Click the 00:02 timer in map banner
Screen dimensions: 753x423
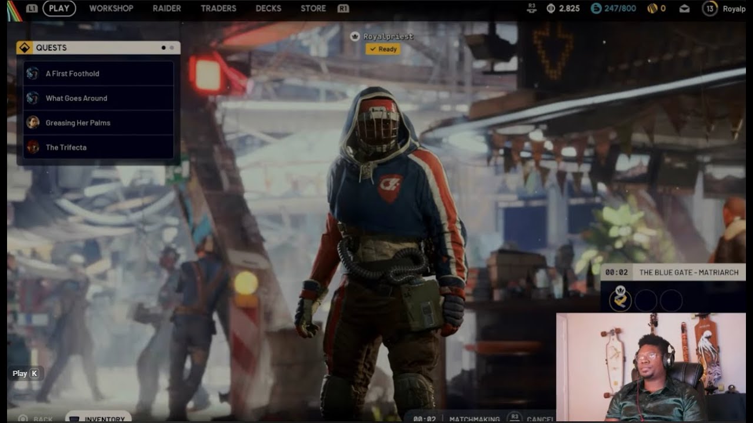pyautogui.click(x=617, y=273)
